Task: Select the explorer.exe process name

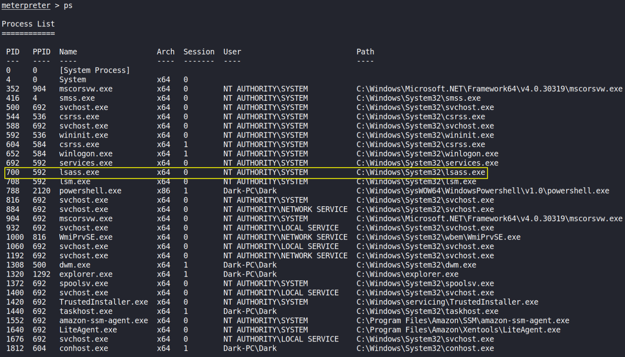Action: click(86, 274)
